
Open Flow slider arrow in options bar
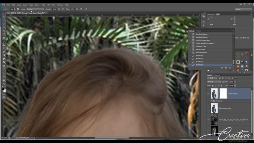pyautogui.click(x=77, y=9)
